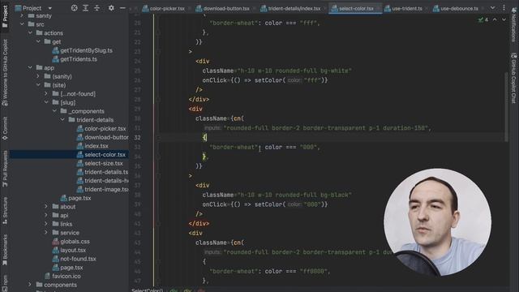Open the Welcome to GitHub Copilot panel
Viewport: 519px width, 292px height.
5,72
